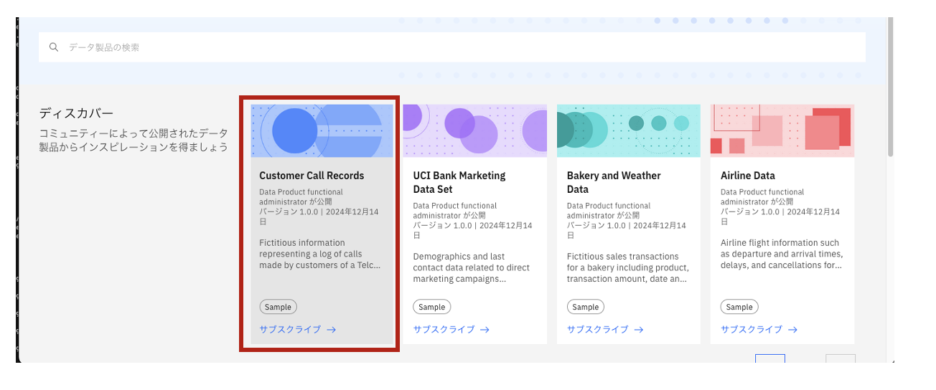The width and height of the screenshot is (936, 390).
Task: Click the arrow icon beside Bakery subscribe
Action: (x=638, y=330)
